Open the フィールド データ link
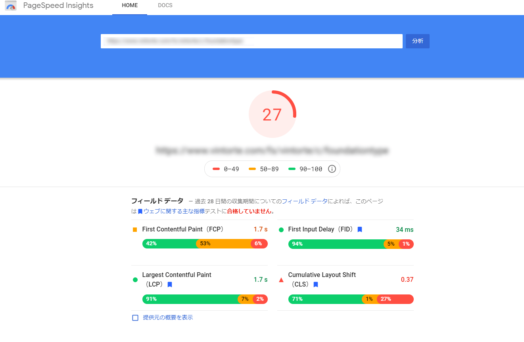 (x=305, y=201)
